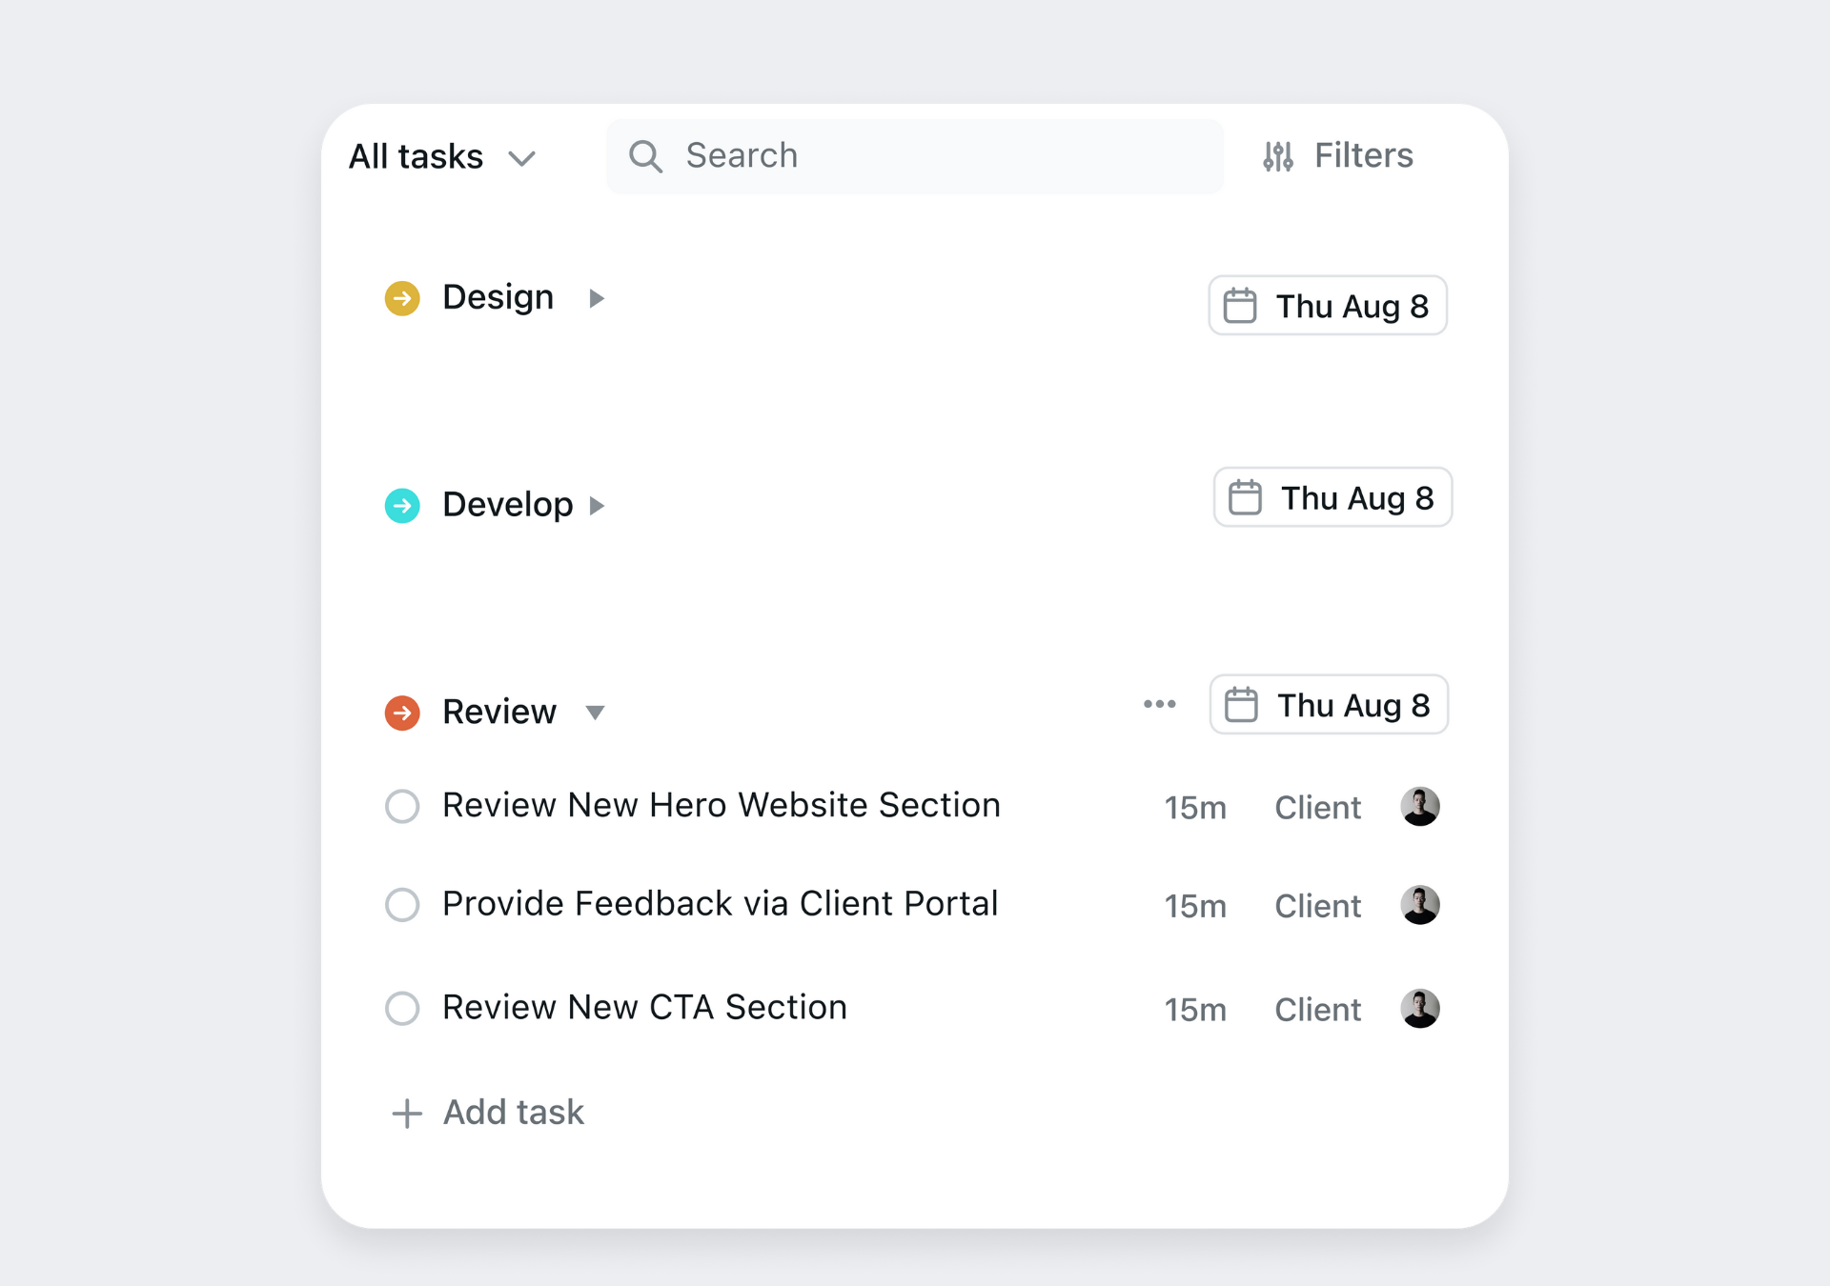
Task: Check off Provide Feedback via Client Portal
Action: coord(402,905)
